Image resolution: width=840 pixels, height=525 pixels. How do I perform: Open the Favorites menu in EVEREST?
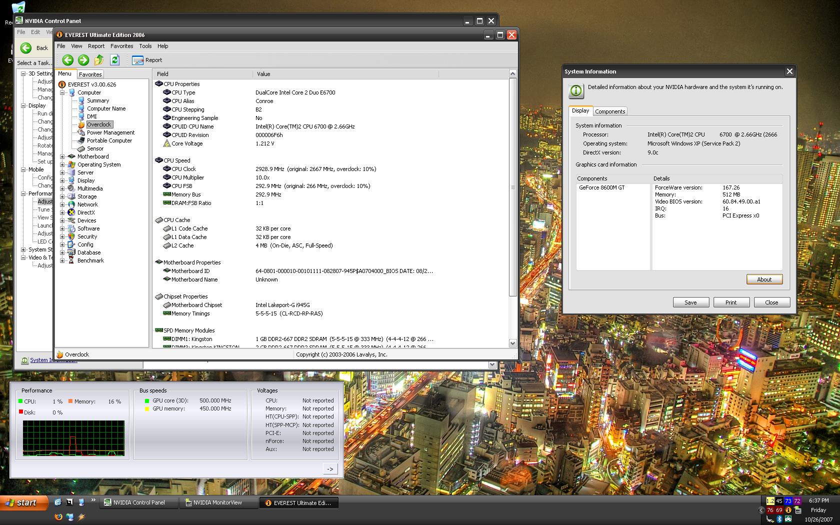[x=121, y=46]
